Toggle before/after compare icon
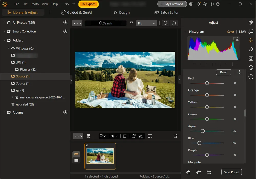 [x=89, y=136]
